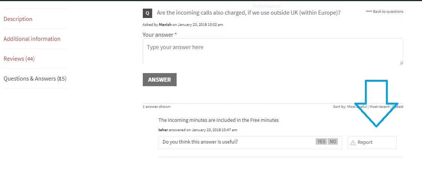Image resolution: width=422 pixels, height=169 pixels.
Task: Open the Description tab
Action: click(18, 19)
